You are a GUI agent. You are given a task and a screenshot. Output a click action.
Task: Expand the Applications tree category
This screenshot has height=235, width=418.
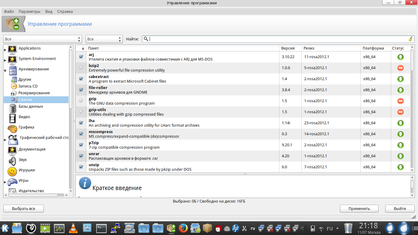click(5, 49)
